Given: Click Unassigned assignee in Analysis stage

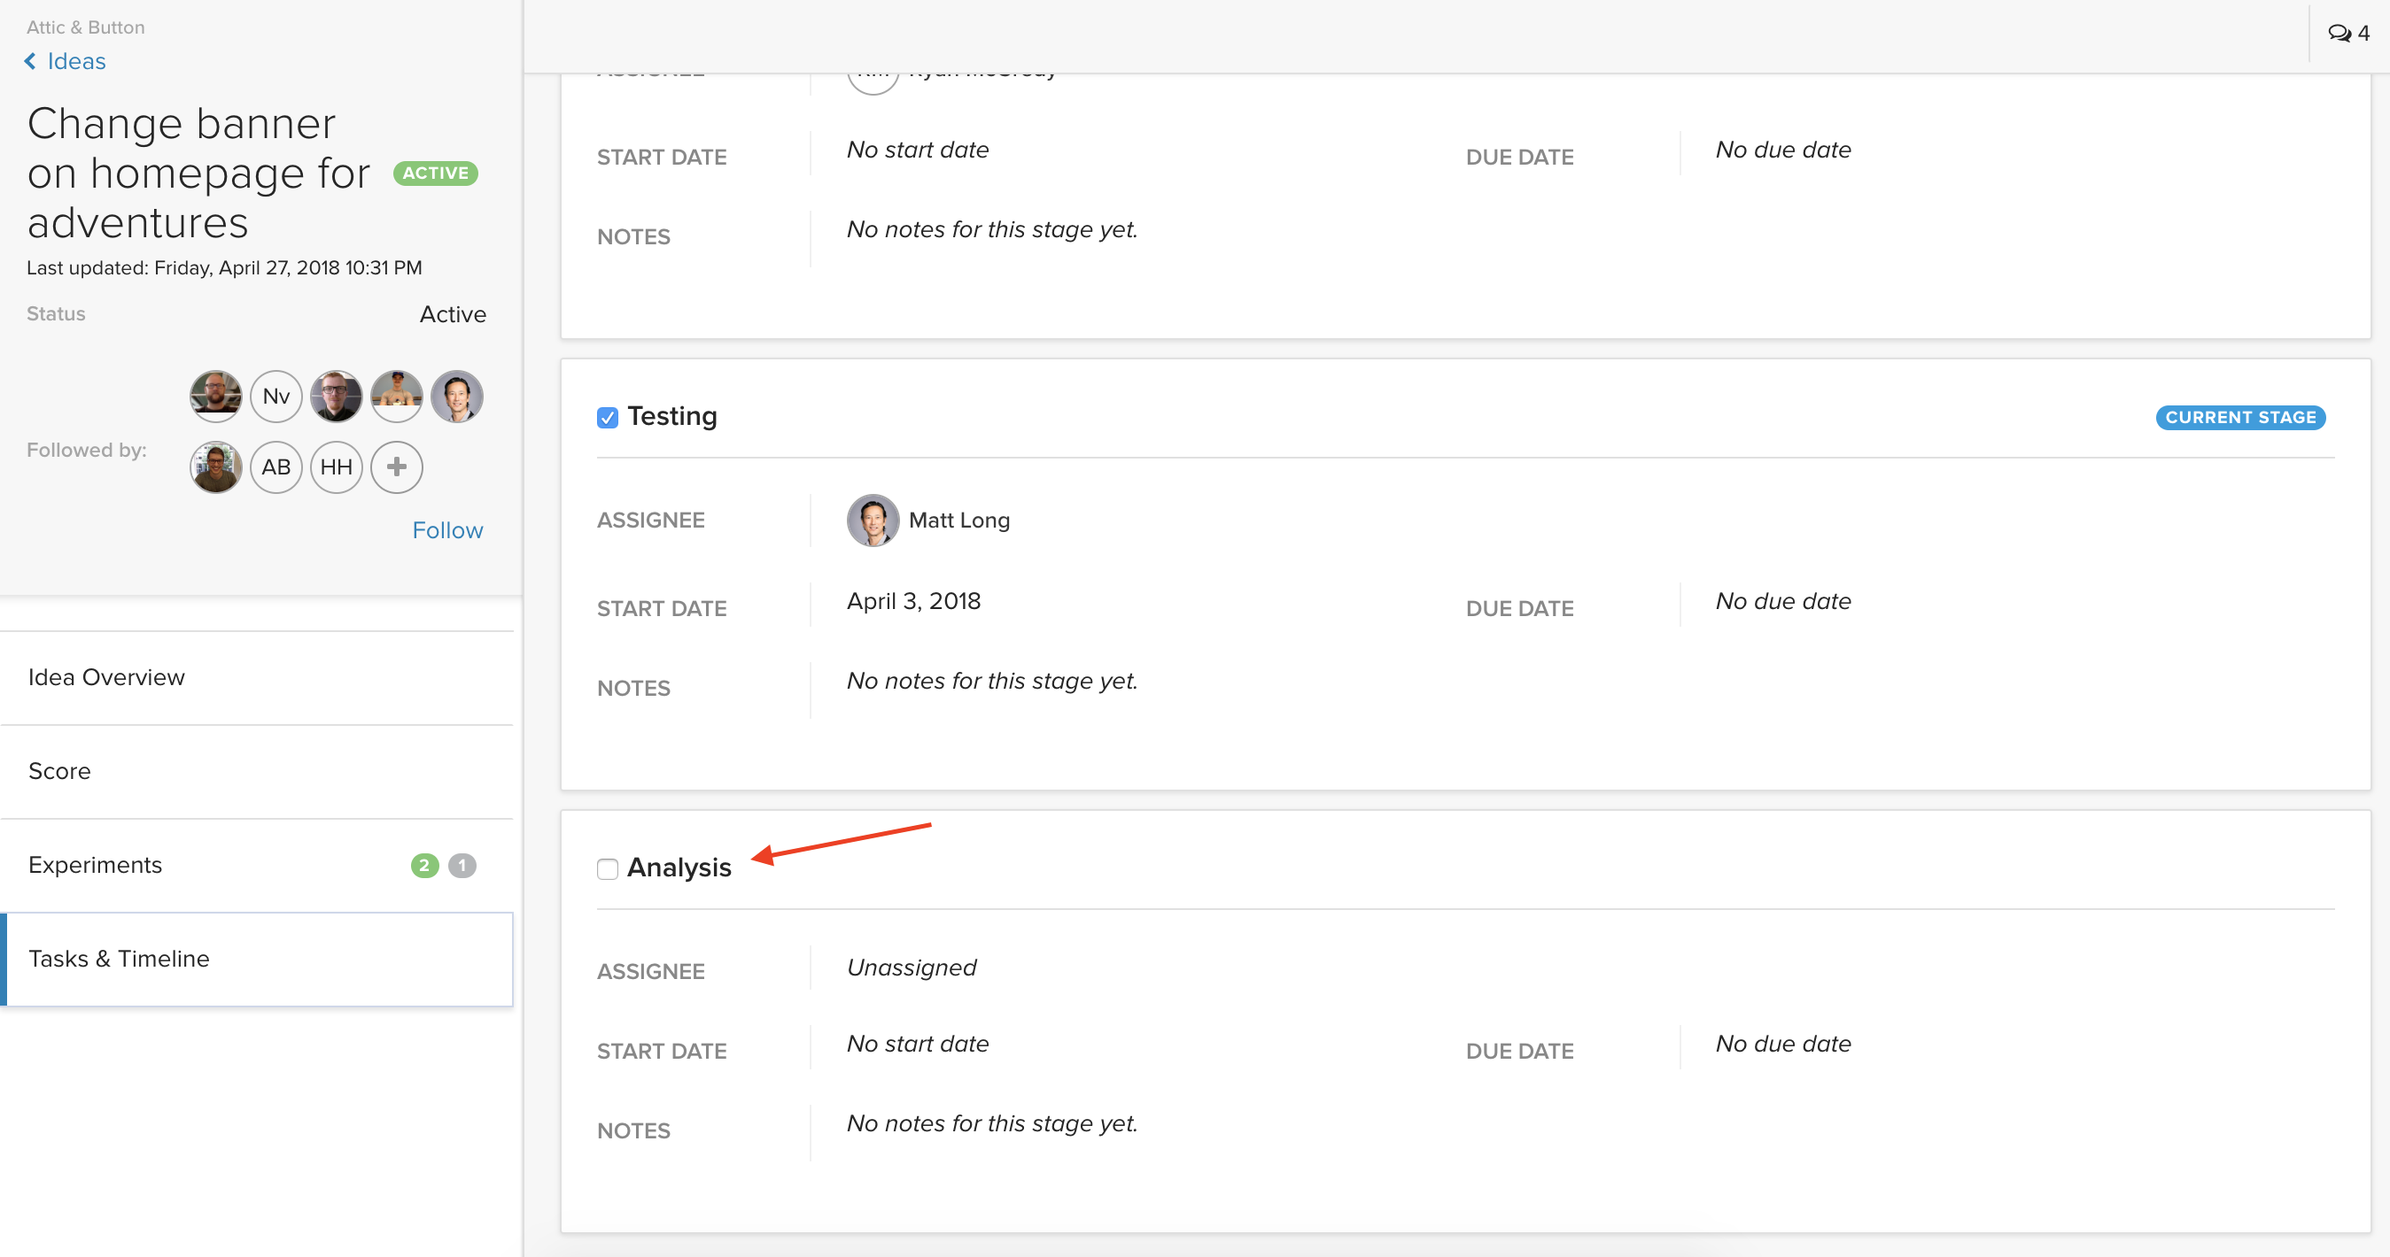Looking at the screenshot, I should click(912, 968).
